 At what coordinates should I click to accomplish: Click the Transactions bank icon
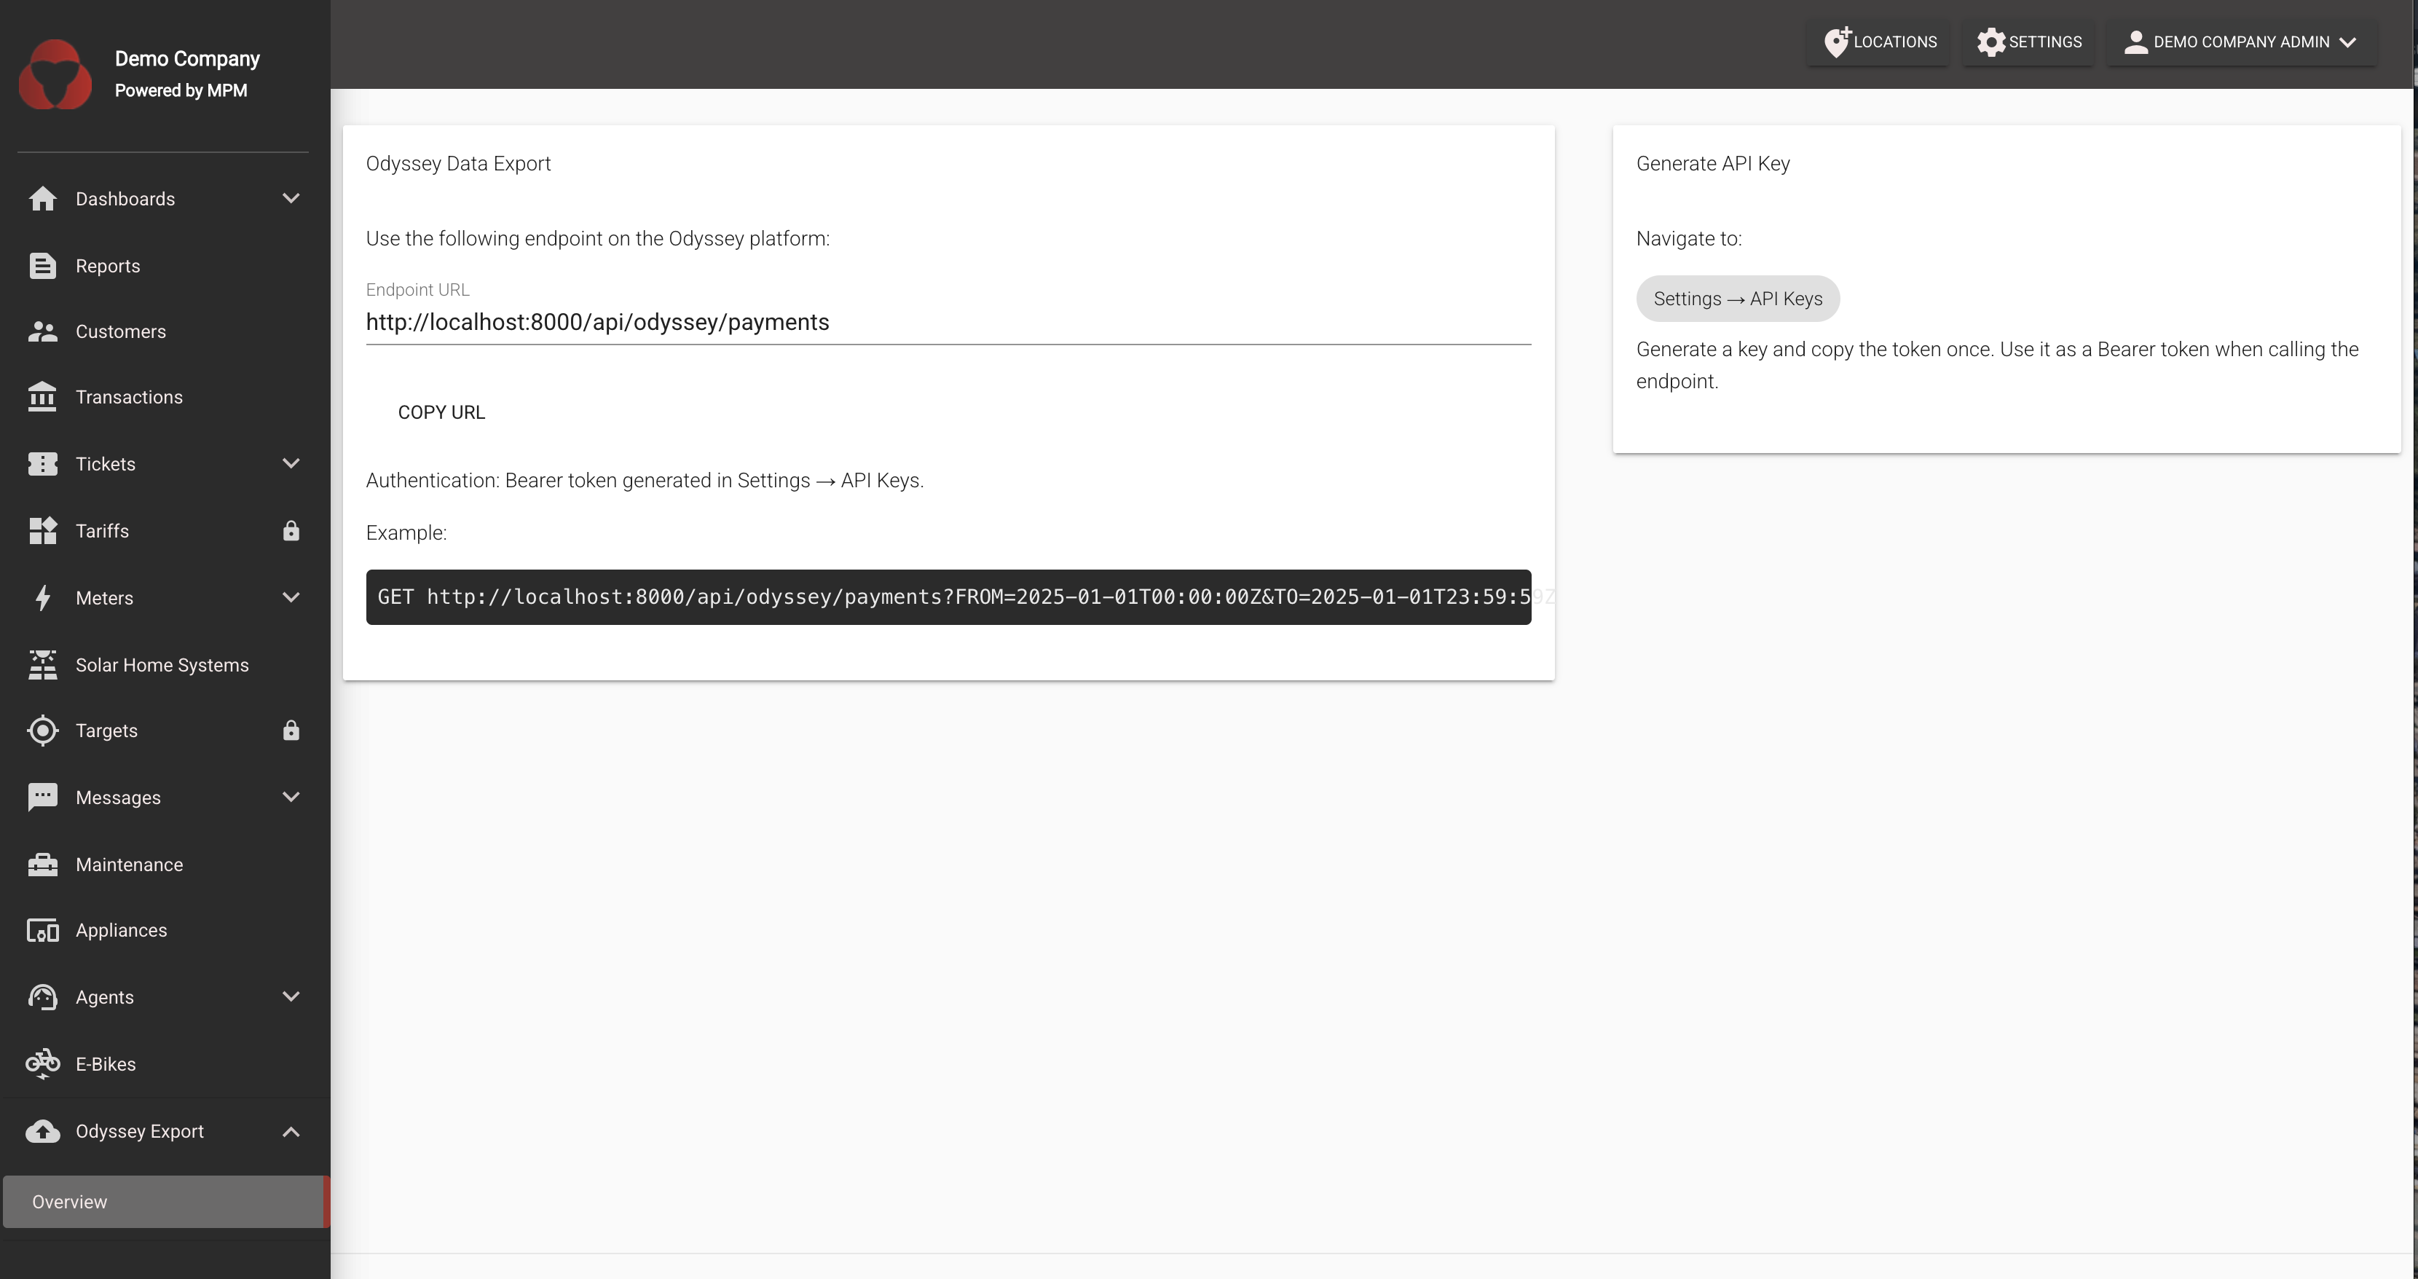tap(42, 397)
